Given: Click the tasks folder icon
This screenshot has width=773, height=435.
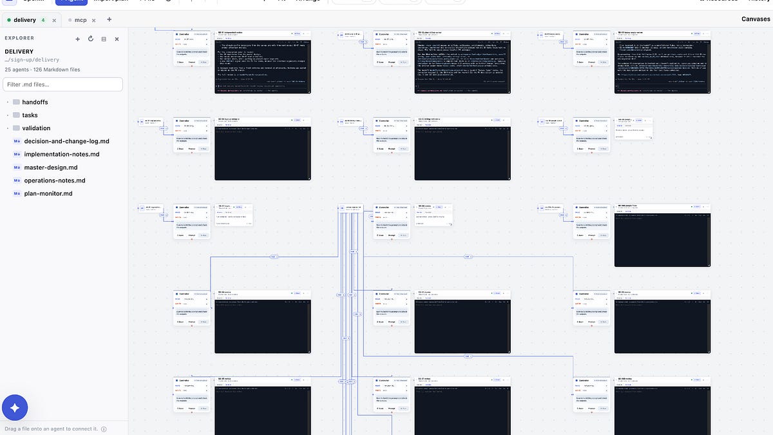Looking at the screenshot, I should (x=16, y=115).
